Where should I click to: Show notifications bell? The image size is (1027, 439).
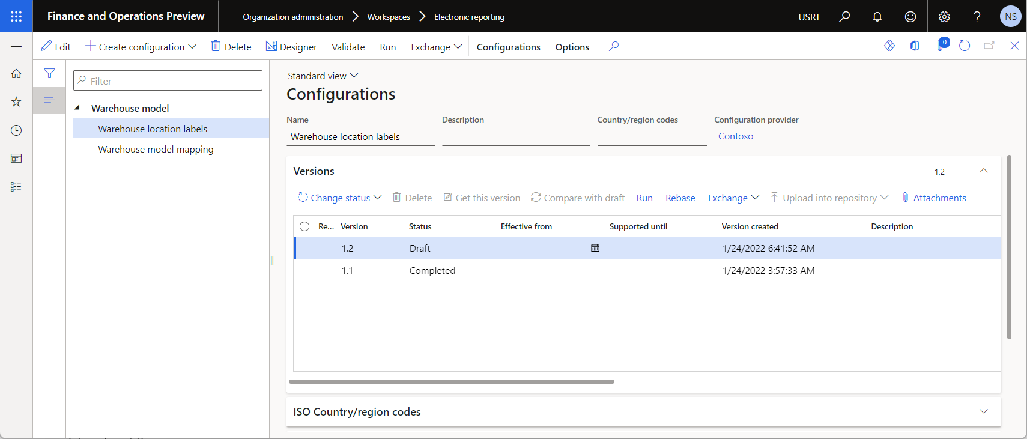click(877, 16)
